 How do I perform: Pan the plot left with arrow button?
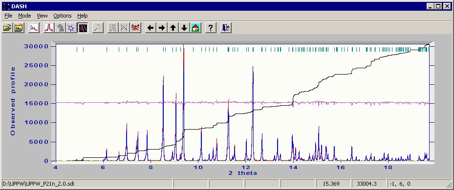(150, 28)
